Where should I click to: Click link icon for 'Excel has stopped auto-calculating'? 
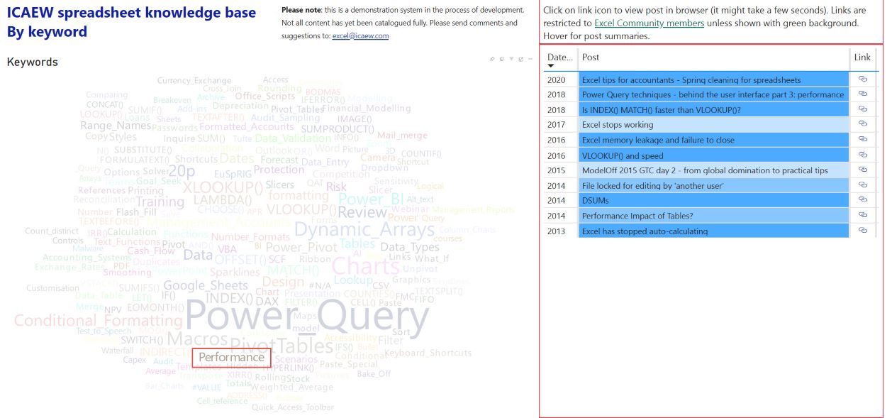click(862, 230)
